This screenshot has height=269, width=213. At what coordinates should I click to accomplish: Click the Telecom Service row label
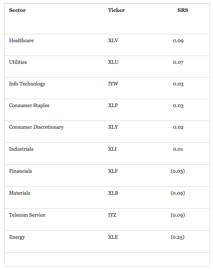pyautogui.click(x=27, y=215)
